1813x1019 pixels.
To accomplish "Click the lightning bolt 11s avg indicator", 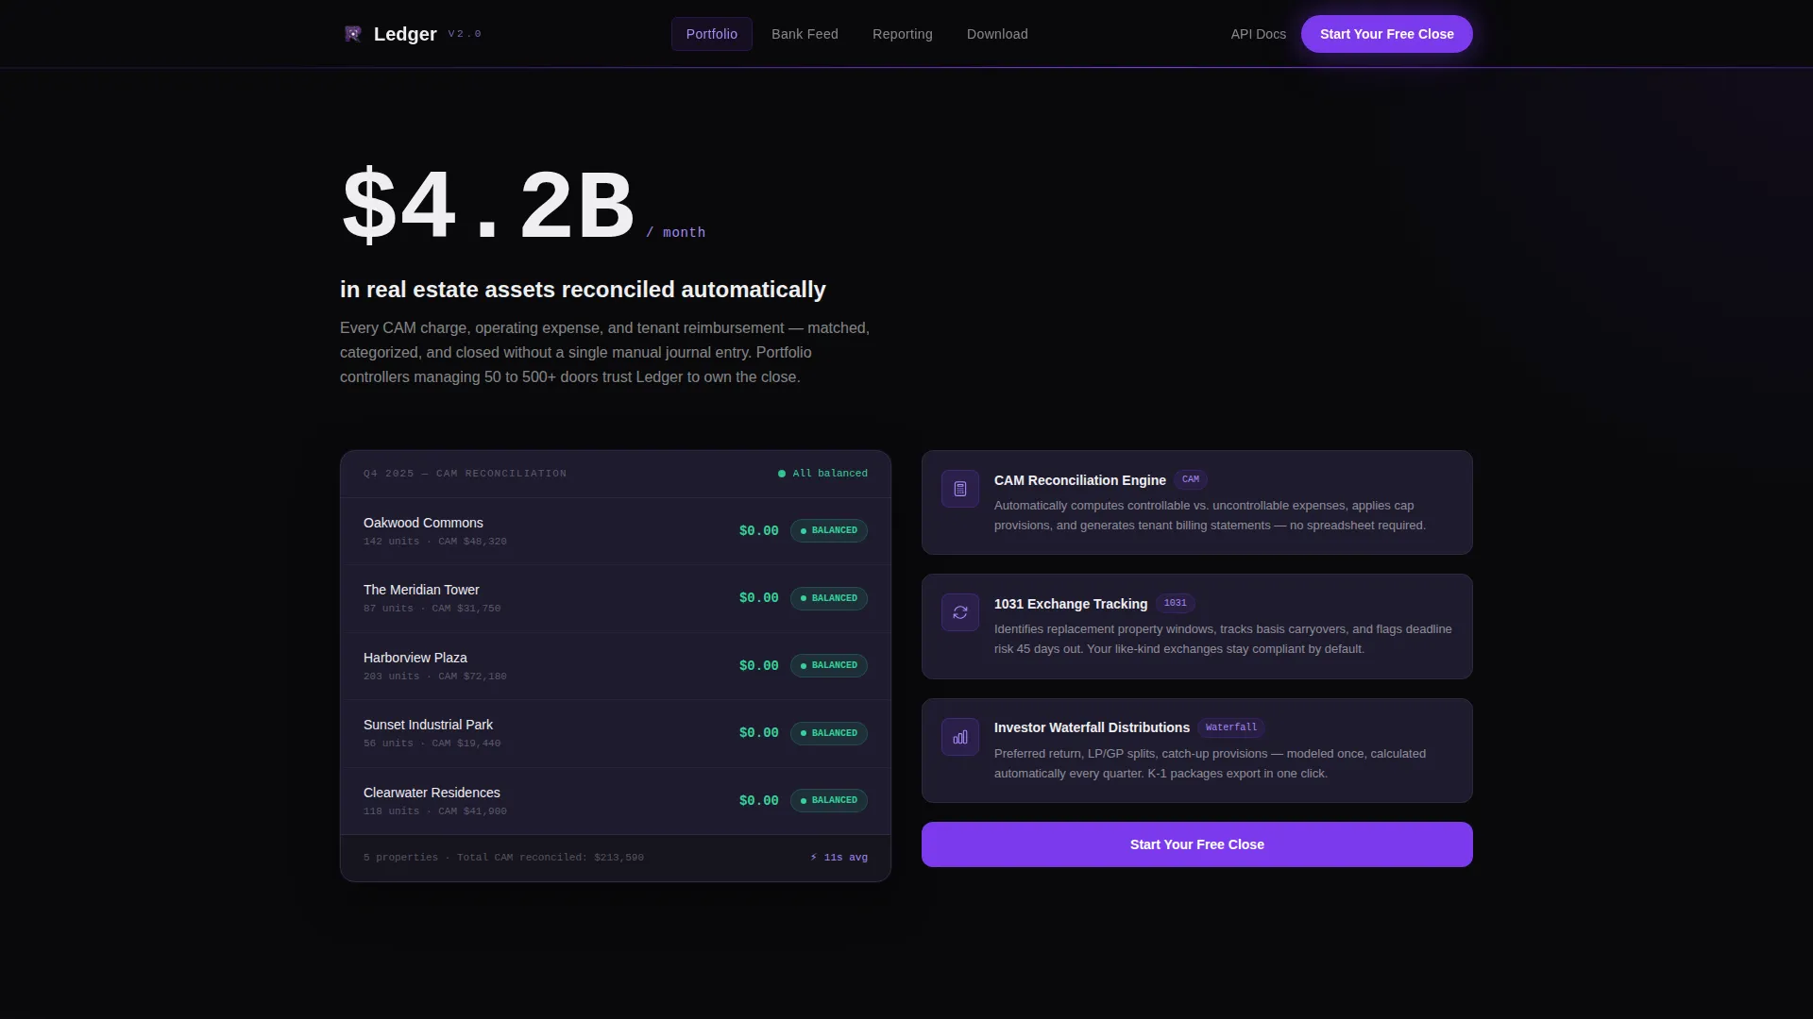I will [839, 858].
